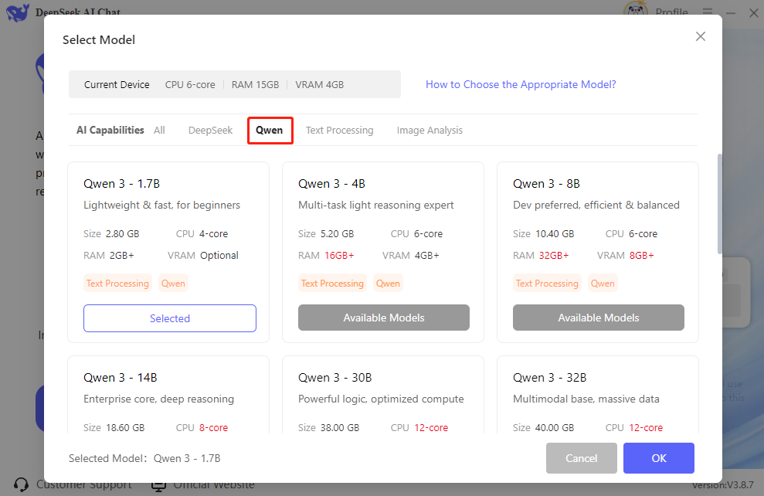Click Dev preferred, efficient & balanced description
The height and width of the screenshot is (496, 764).
[x=596, y=206]
